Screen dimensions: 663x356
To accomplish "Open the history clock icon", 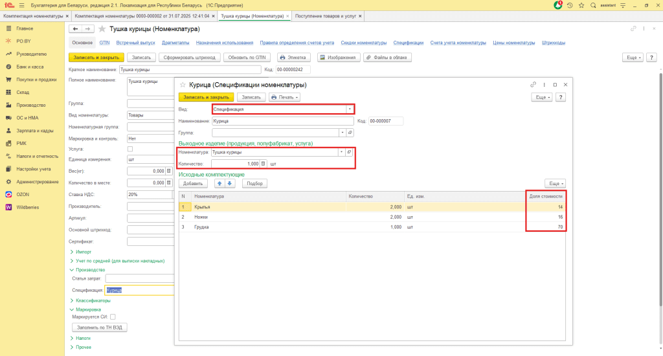I will pos(570,5).
